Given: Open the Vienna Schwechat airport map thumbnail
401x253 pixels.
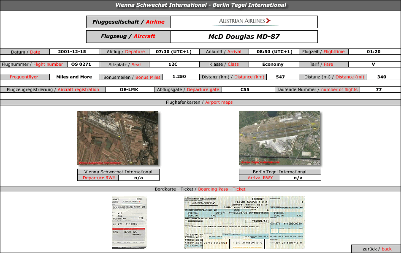Looking at the screenshot, I should pyautogui.click(x=118, y=138).
